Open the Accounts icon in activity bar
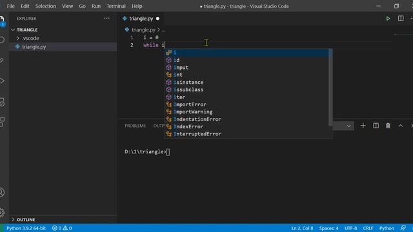The width and height of the screenshot is (413, 232). pyautogui.click(x=2, y=193)
